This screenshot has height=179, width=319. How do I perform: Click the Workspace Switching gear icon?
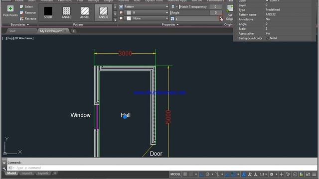[x=272, y=175]
